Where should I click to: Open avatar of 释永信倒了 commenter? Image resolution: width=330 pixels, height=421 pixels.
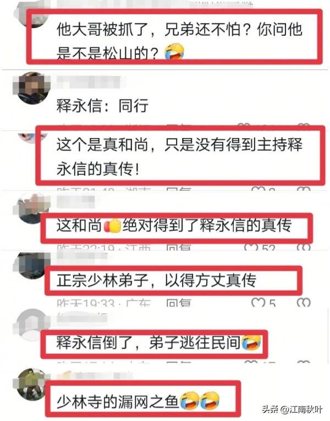click(32, 324)
